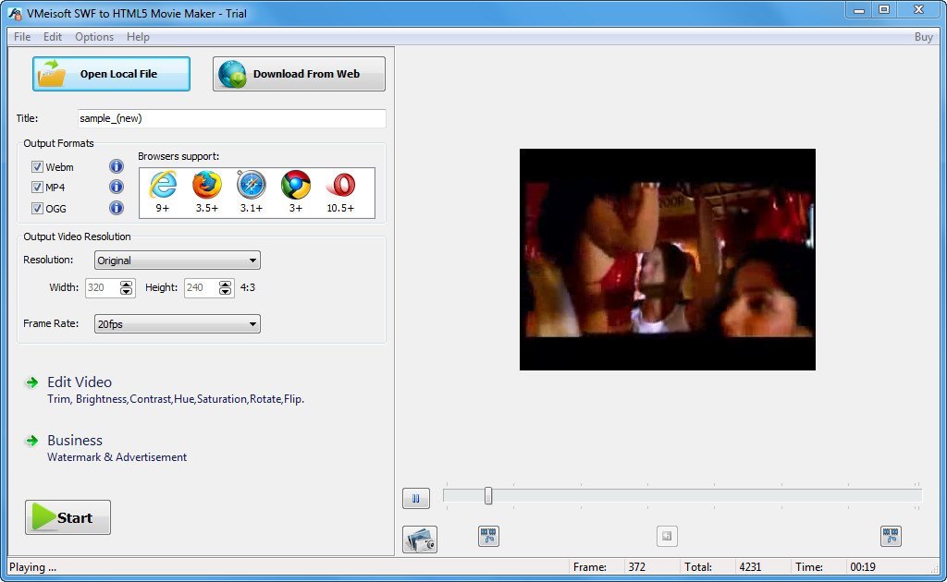Select the left trim scissors icon
This screenshot has height=582, width=947.
coord(488,536)
